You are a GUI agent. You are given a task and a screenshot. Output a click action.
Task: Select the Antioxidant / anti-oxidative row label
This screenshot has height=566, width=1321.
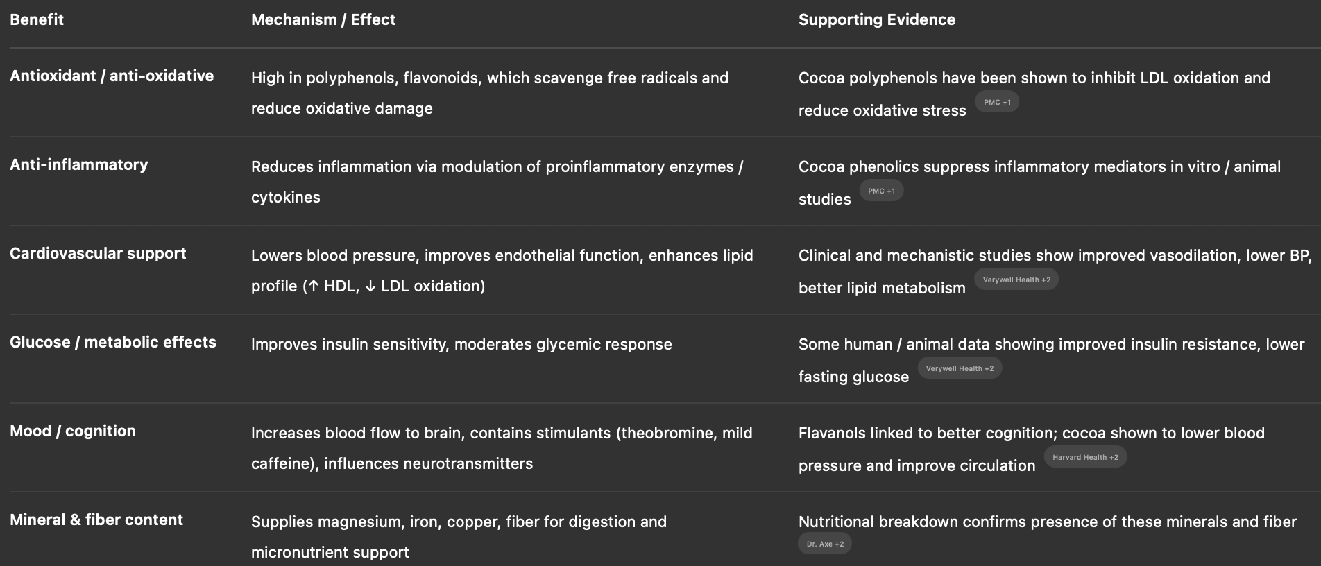[112, 76]
